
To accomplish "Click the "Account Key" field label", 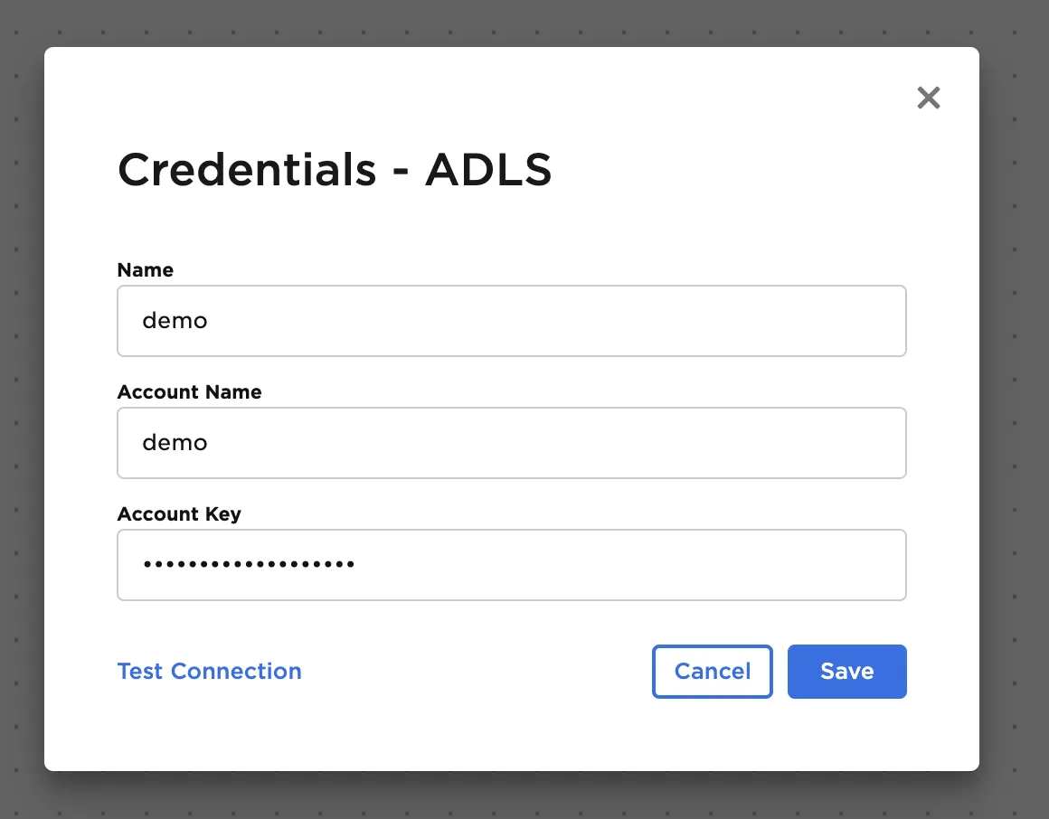I will coord(179,514).
